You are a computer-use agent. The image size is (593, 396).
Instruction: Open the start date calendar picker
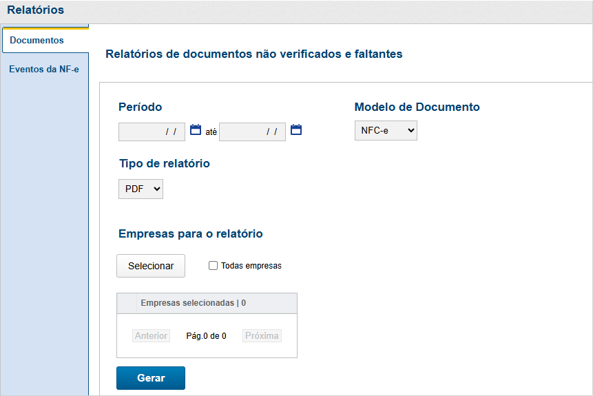(195, 129)
